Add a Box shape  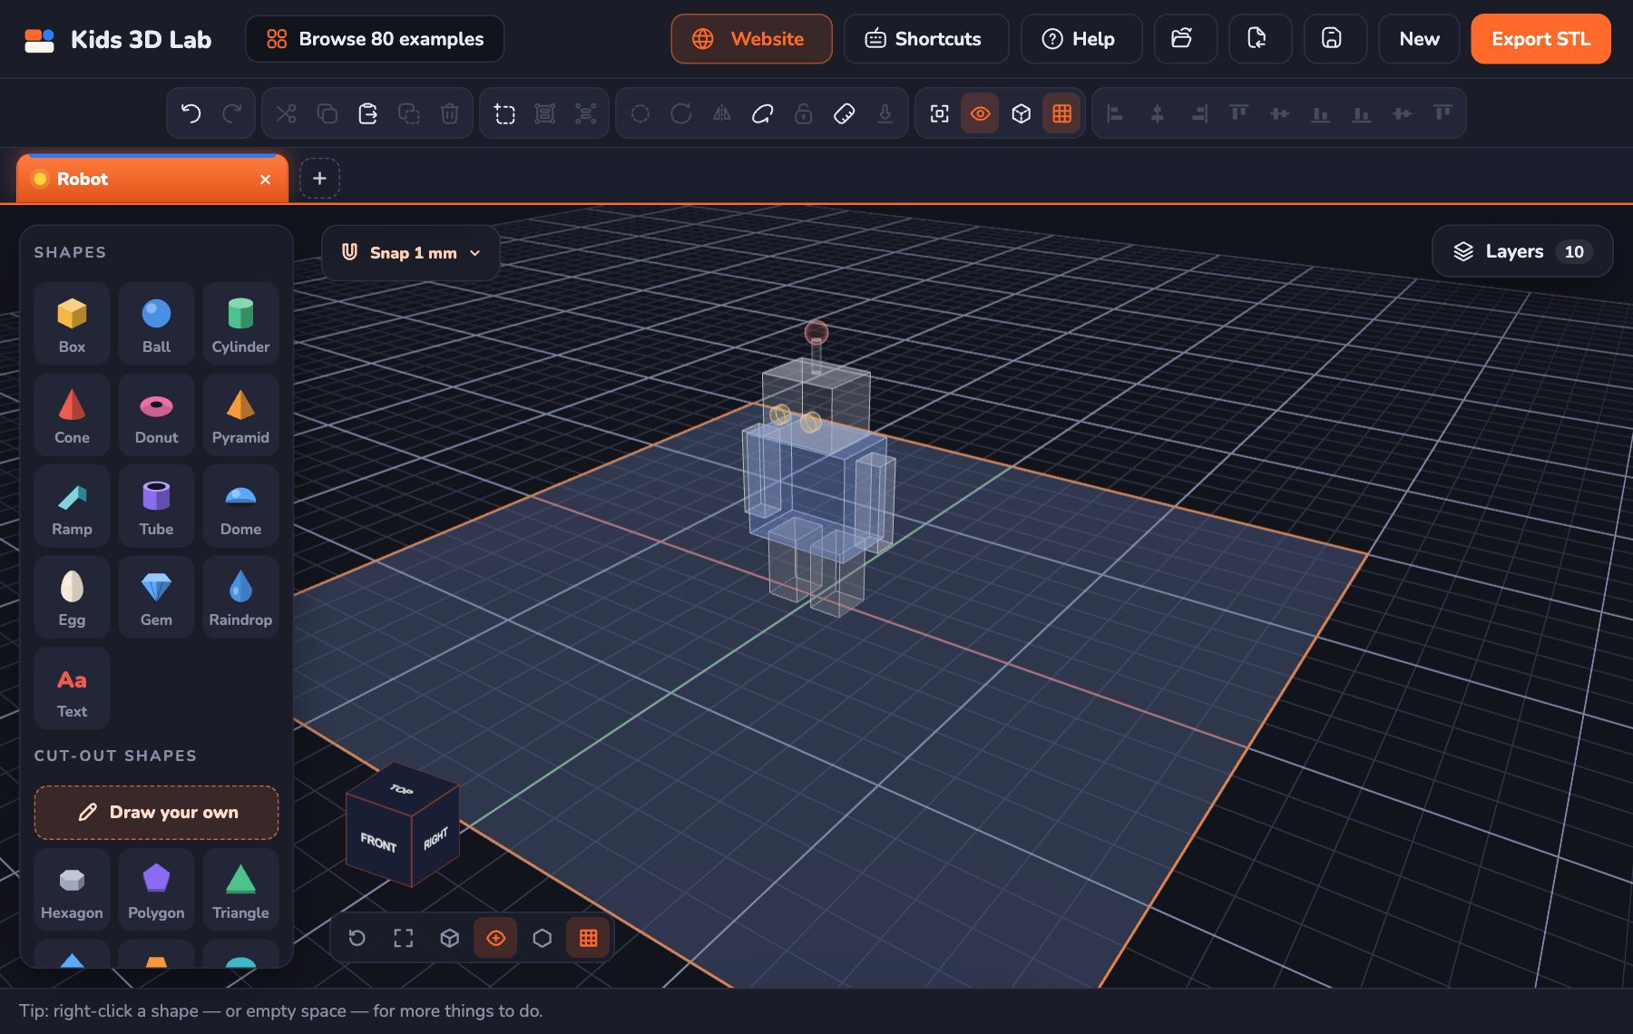[x=72, y=324]
